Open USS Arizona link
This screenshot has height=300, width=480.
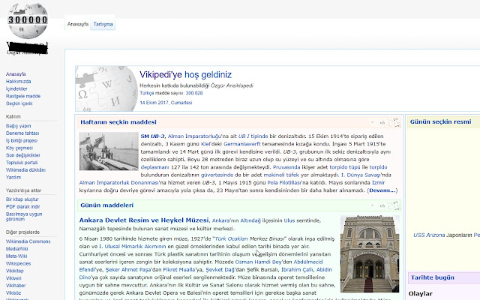pos(429,235)
